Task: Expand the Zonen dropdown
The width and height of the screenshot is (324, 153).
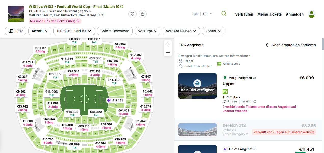Action: click(213, 31)
